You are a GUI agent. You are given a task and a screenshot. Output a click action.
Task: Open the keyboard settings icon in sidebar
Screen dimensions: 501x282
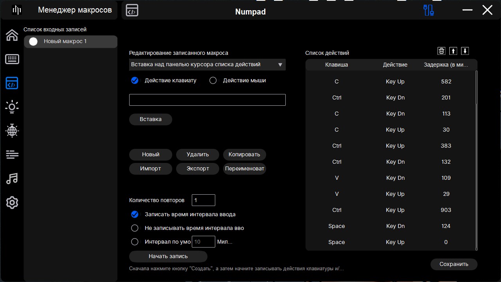(12, 59)
